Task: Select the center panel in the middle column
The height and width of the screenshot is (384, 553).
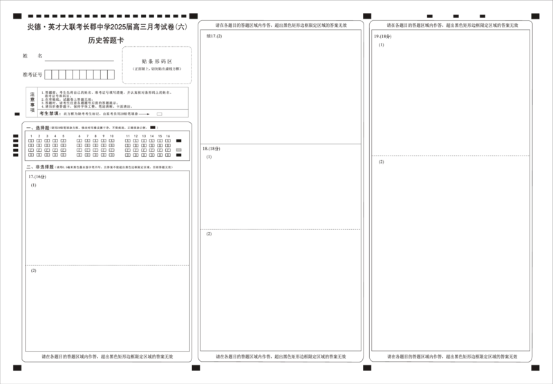Action: click(x=282, y=187)
